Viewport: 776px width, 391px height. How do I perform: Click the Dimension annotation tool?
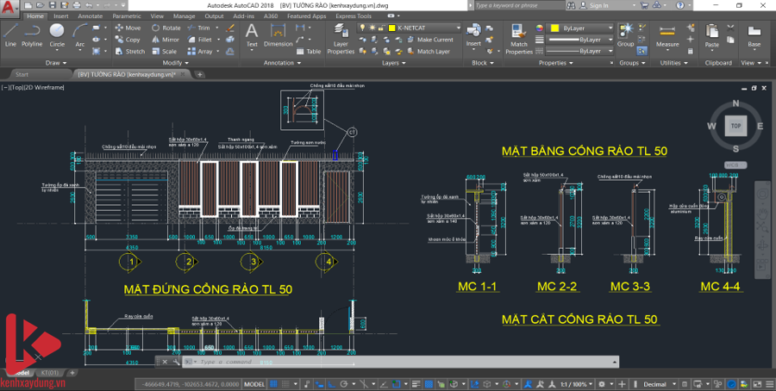tap(278, 34)
